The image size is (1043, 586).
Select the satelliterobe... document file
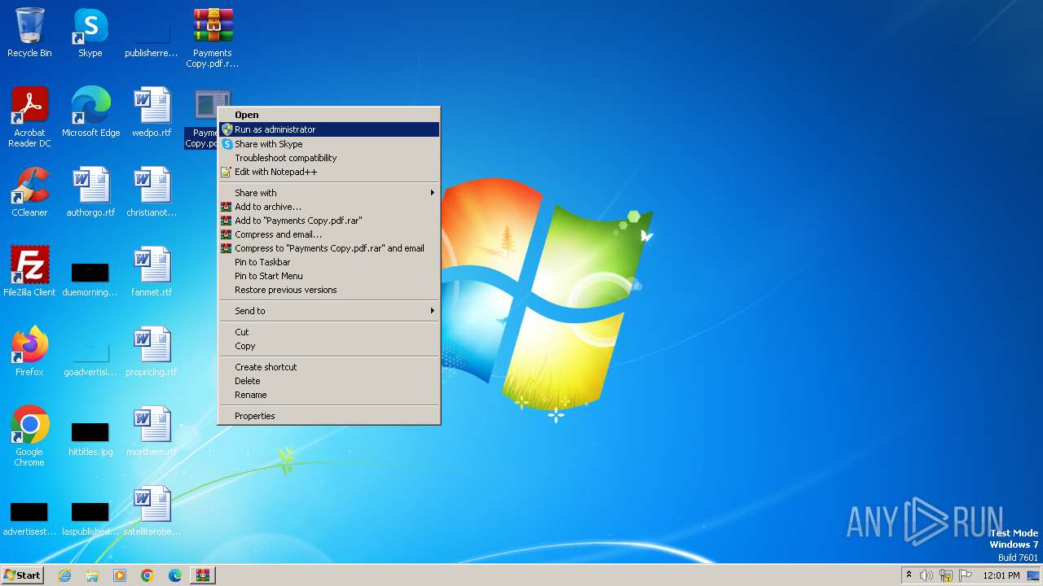point(152,511)
